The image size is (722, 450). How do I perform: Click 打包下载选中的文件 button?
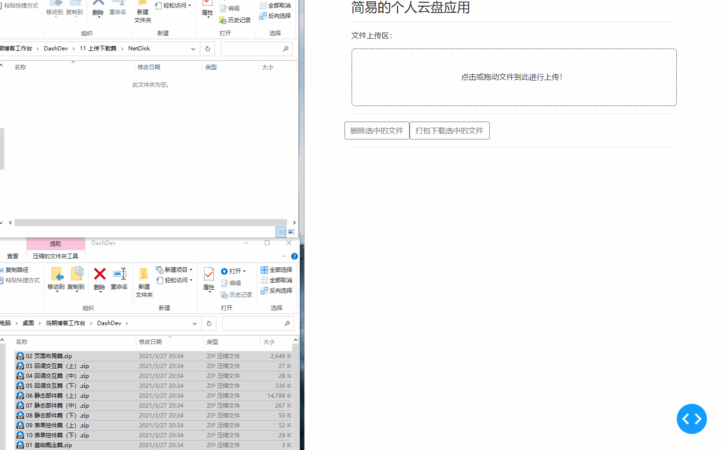(450, 131)
